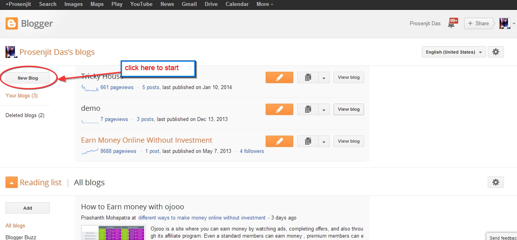Image resolution: width=517 pixels, height=240 pixels.
Task: Click the New Blog button
Action: coord(28,78)
